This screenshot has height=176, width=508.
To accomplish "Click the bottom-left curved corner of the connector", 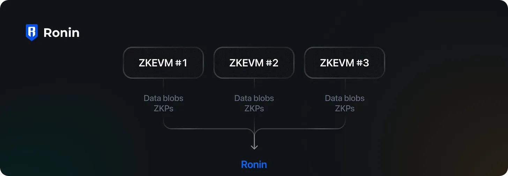I will tap(165, 127).
